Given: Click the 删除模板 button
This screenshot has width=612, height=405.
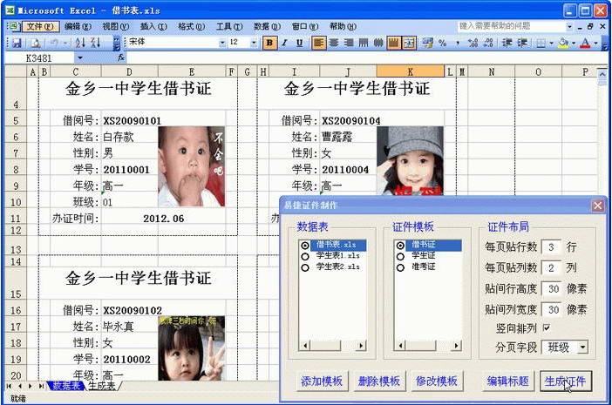Looking at the screenshot, I should (x=378, y=381).
